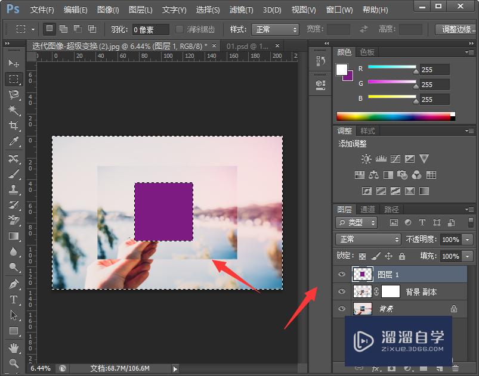
Task: Toggle lock all for layer
Action: click(x=402, y=256)
